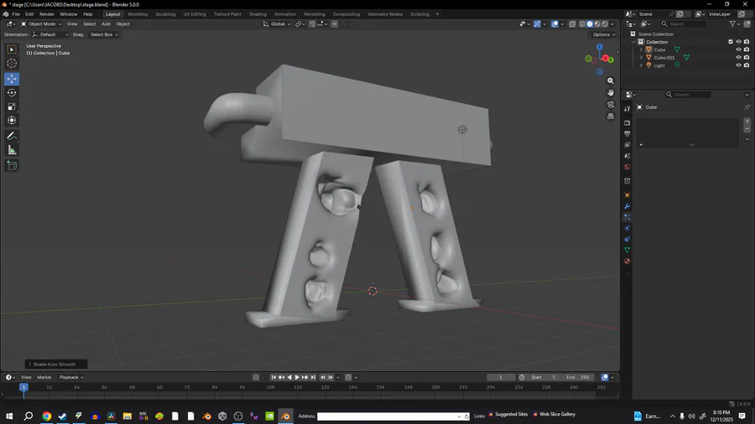The image size is (755, 424).
Task: Select the Add Cube tool
Action: [x=12, y=166]
